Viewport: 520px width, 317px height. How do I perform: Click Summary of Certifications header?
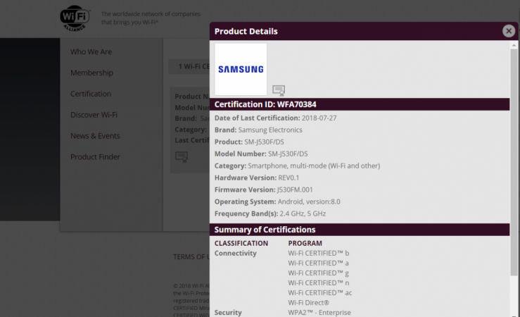pos(360,230)
